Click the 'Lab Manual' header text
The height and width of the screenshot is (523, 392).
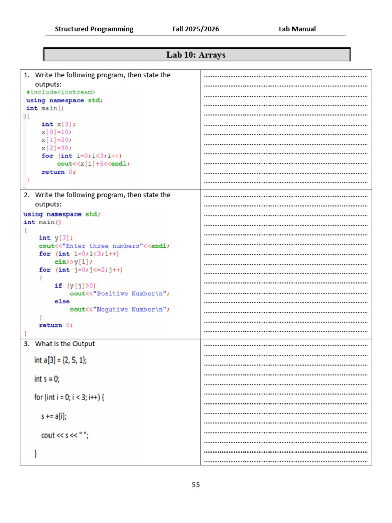point(298,29)
